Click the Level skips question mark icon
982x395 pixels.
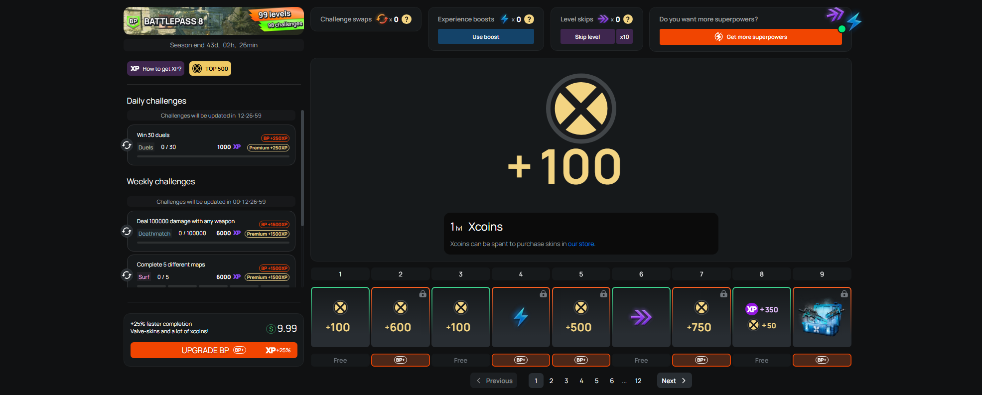[628, 19]
